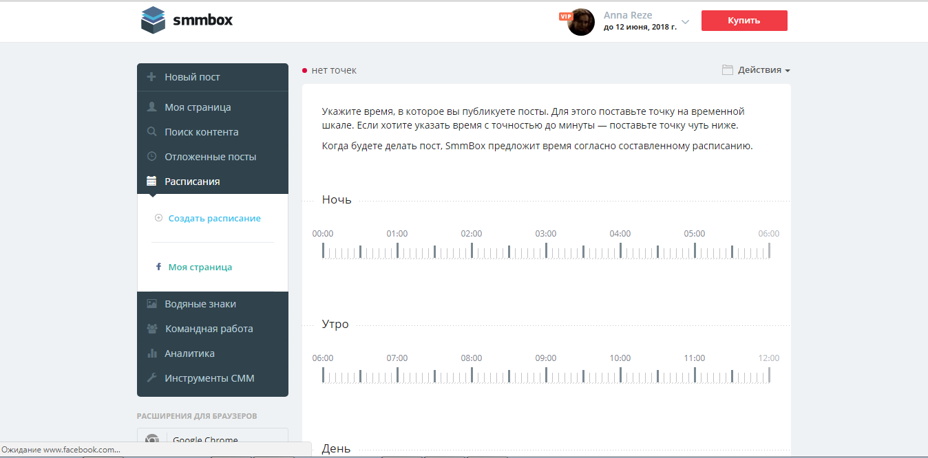Click the magnifier icon beside Поиск контента
Screen dimensions: 928x458
(151, 132)
